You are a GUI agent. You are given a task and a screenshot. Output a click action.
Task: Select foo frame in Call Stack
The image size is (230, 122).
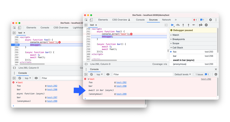[193, 52]
